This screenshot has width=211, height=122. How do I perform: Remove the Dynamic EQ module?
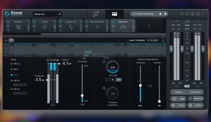point(81,21)
